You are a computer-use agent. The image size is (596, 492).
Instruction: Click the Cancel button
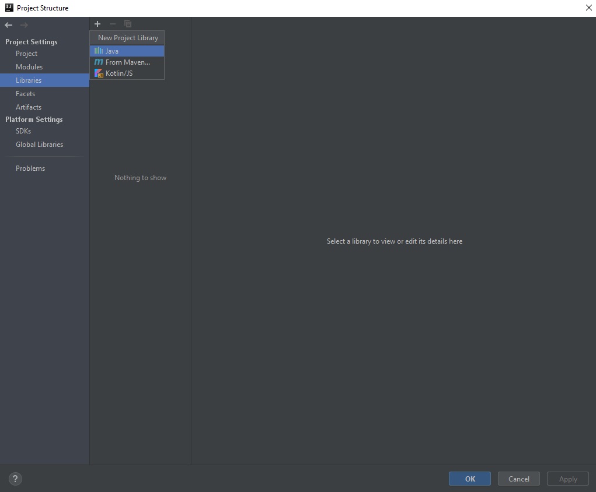518,479
